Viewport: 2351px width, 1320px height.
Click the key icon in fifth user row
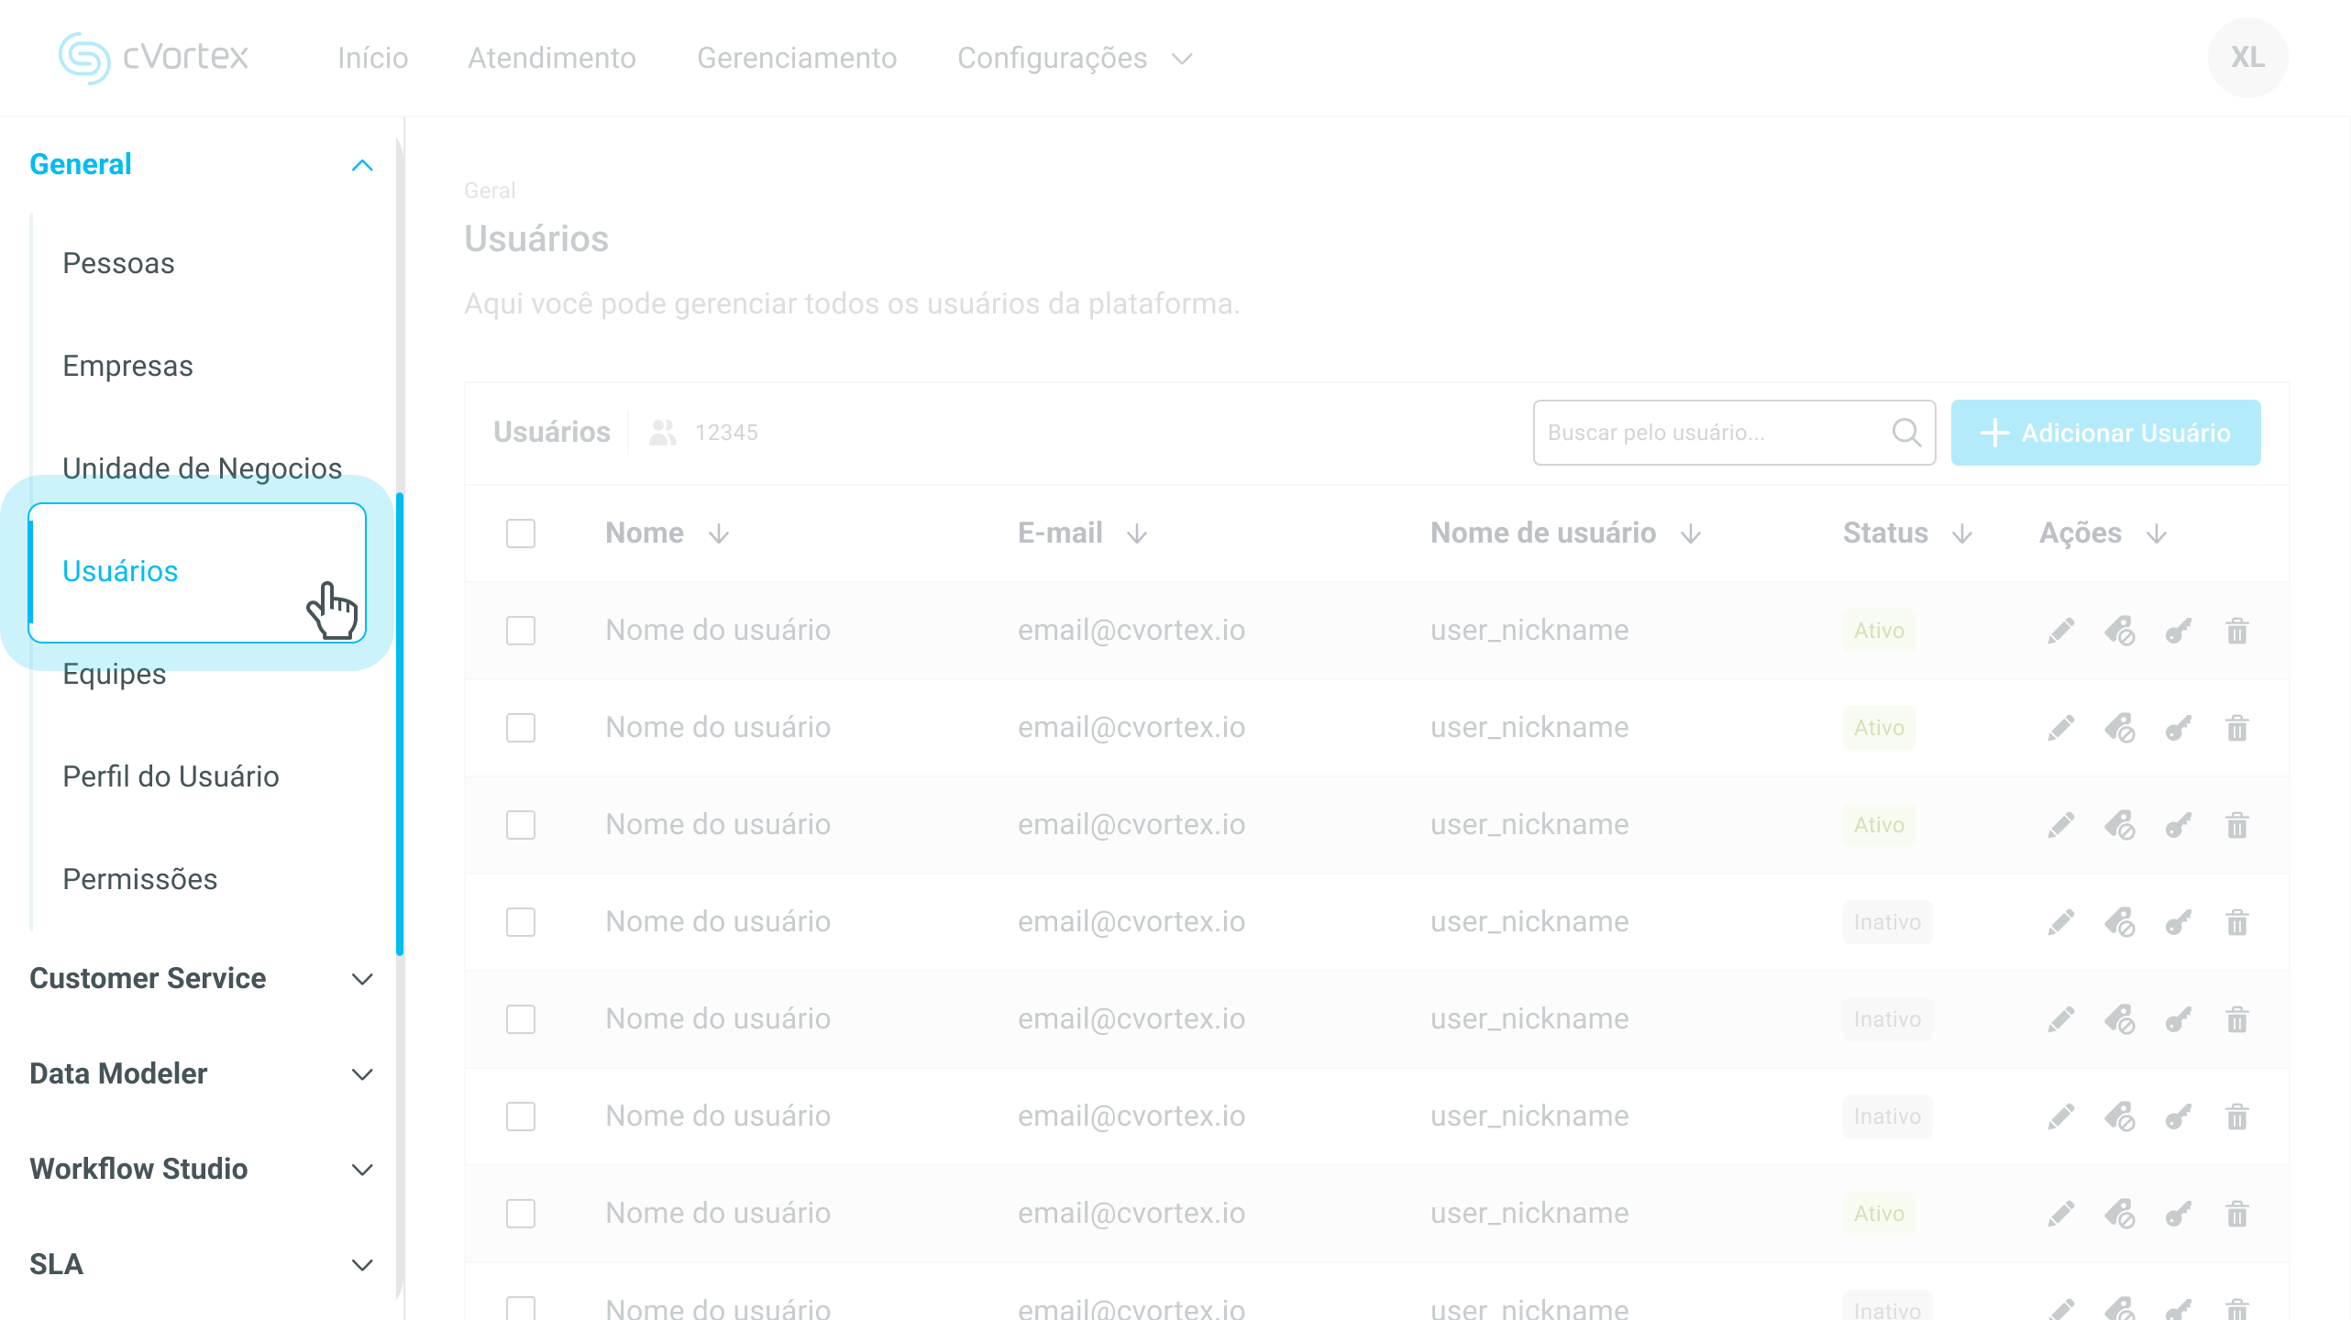(x=2179, y=1019)
